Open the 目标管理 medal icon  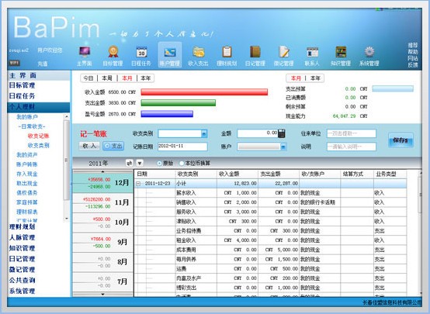(113, 51)
